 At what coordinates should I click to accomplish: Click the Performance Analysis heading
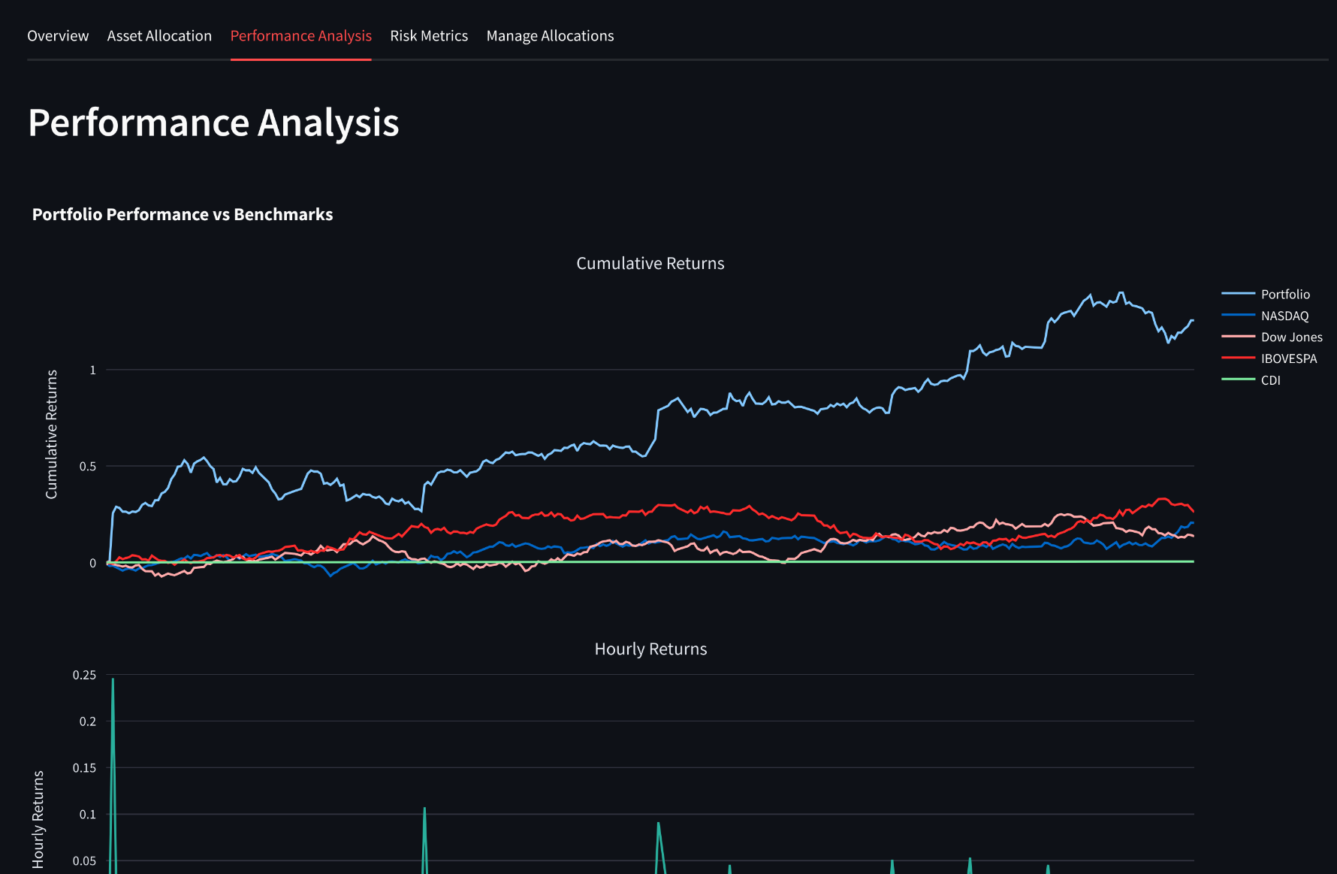[x=213, y=122]
